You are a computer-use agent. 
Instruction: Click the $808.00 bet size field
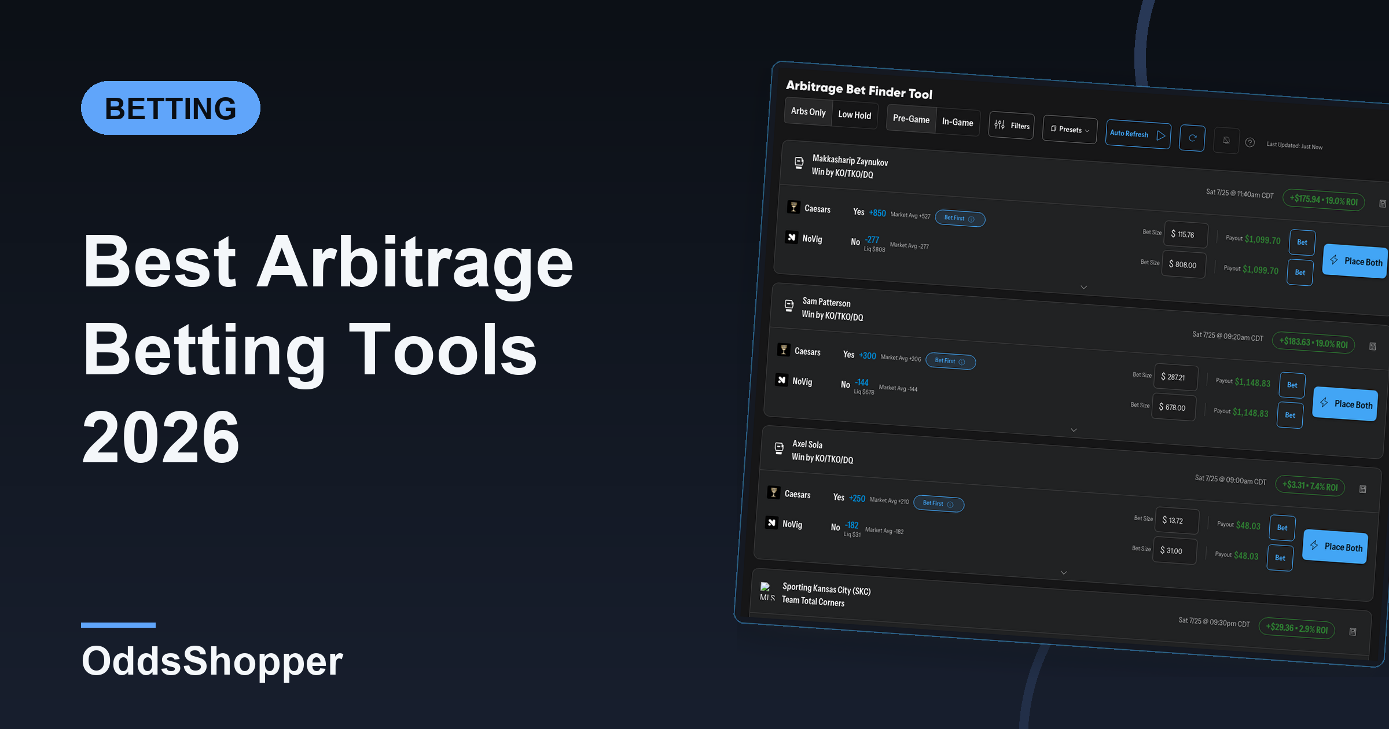point(1183,264)
